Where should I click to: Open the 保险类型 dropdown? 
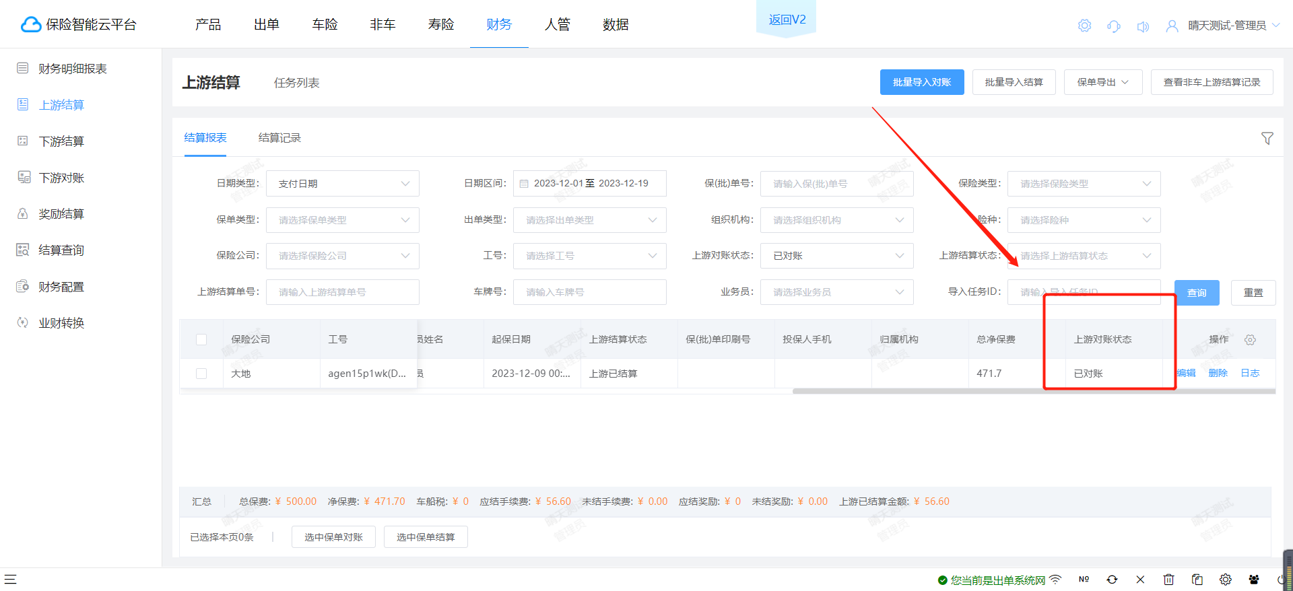(x=1084, y=183)
